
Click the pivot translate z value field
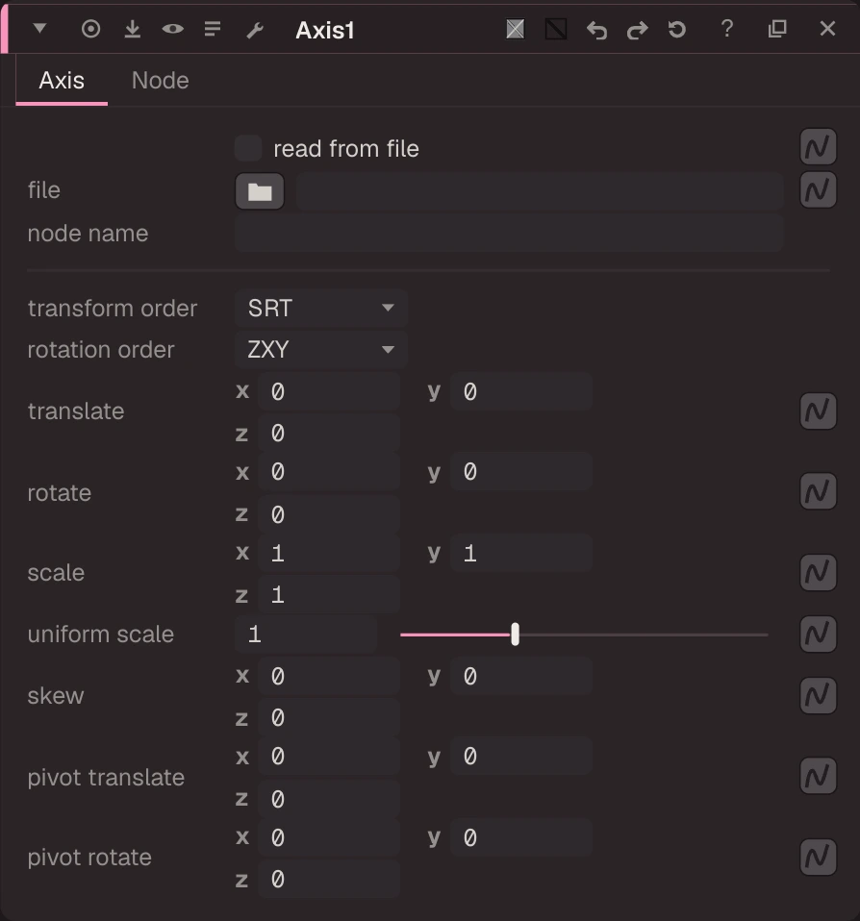pyautogui.click(x=329, y=799)
